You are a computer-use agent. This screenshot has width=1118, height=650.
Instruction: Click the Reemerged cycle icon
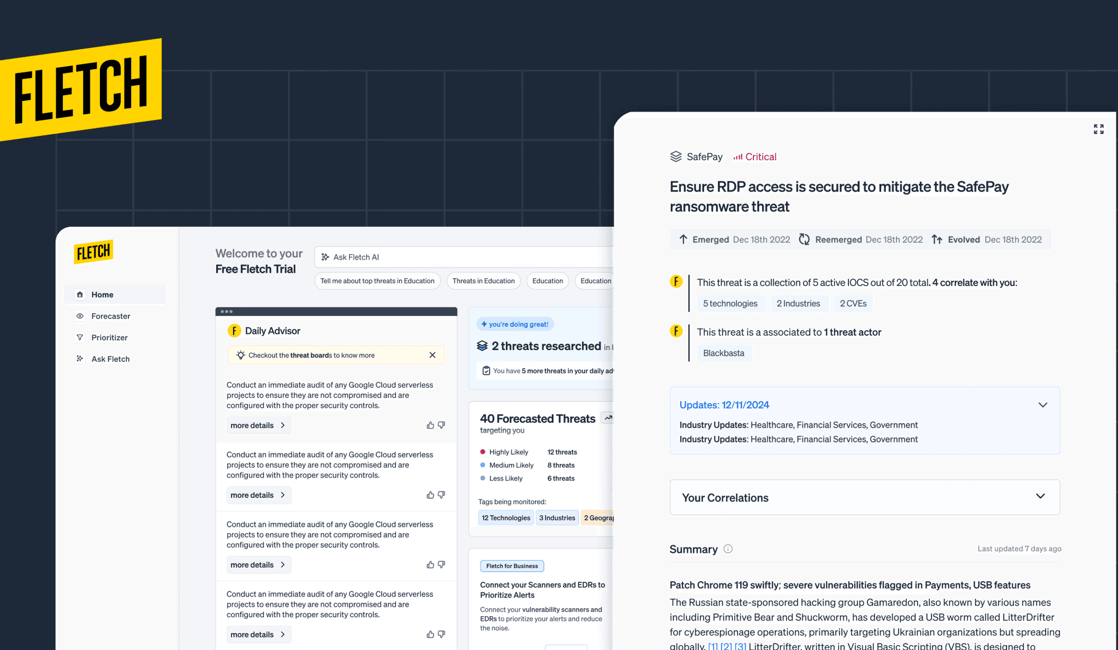click(x=804, y=240)
